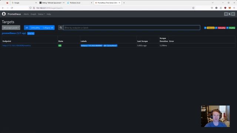Go forward in browser history
The width and height of the screenshot is (237, 133).
[7, 8]
